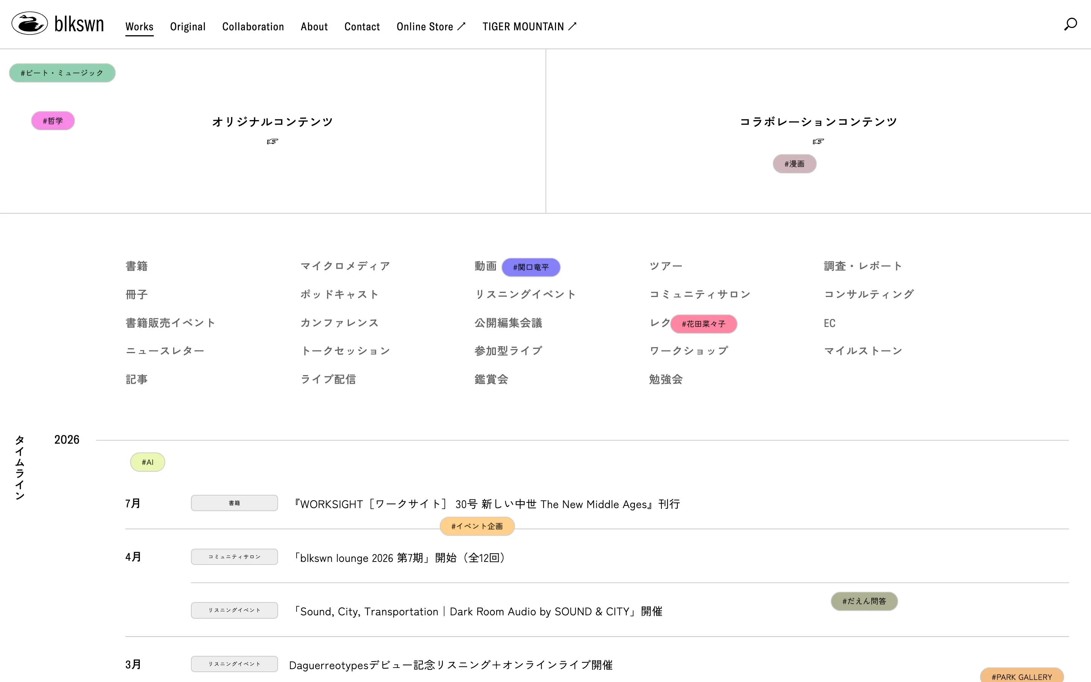Viewport: 1091px width, 682px height.
Task: Open WORKSIGHT 30号 新しい中世 entry
Action: coord(486,504)
